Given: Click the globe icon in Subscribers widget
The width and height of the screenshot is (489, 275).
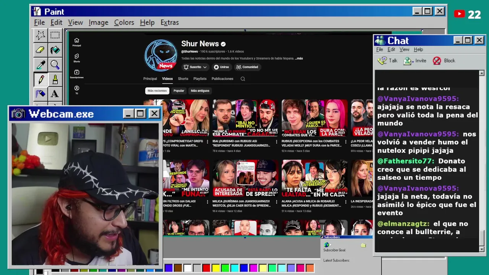Looking at the screenshot, I should 326,245.
